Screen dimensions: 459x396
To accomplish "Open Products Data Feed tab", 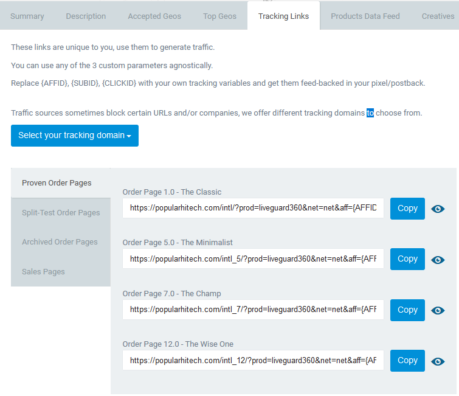I will coord(365,16).
